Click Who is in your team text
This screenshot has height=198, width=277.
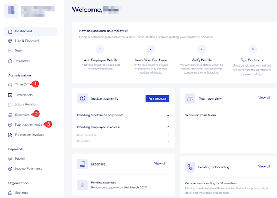pos(200,115)
